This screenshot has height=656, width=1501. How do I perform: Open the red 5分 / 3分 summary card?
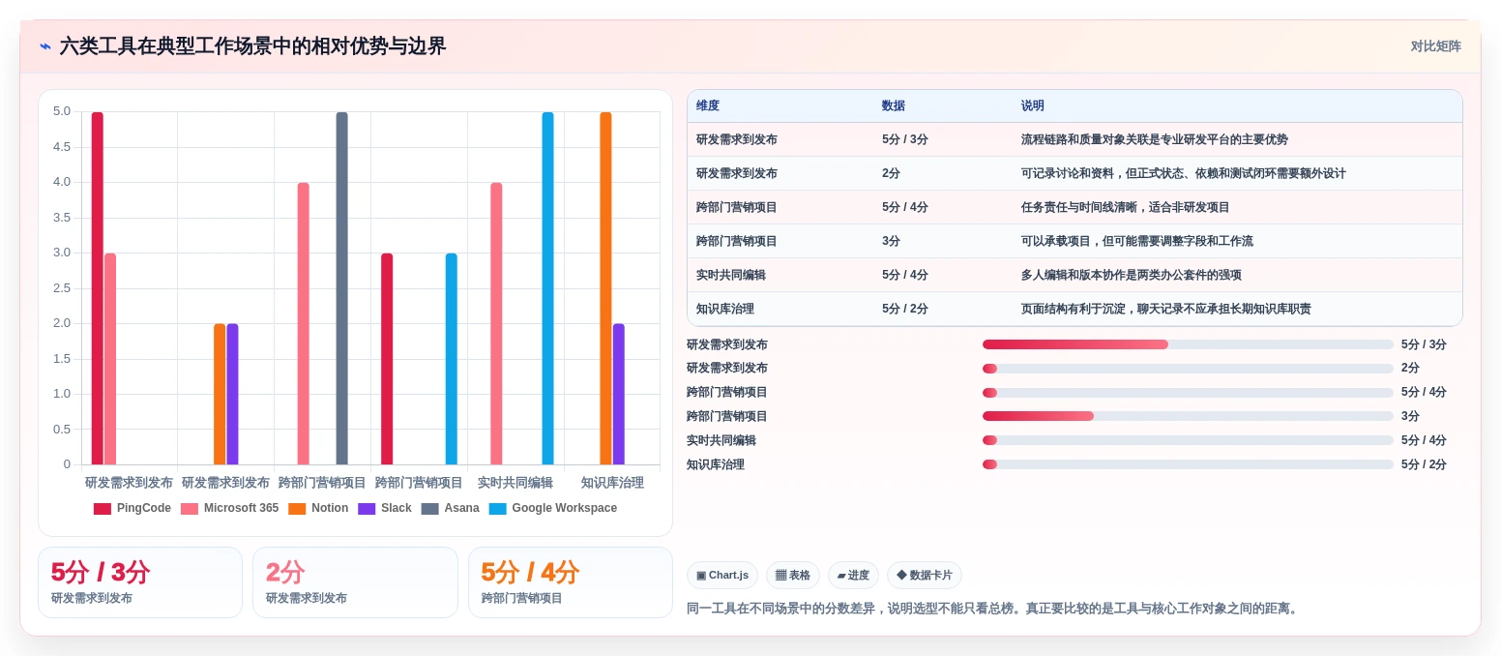[140, 582]
